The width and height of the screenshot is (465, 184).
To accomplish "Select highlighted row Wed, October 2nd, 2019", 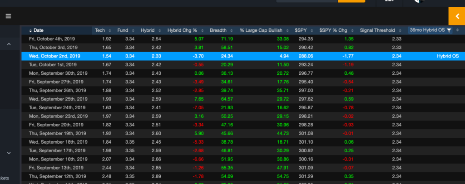I will pos(243,56).
